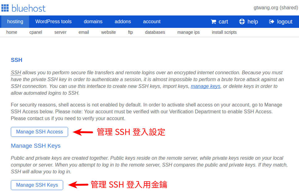
Task: Open the databases section
Action: click(155, 32)
